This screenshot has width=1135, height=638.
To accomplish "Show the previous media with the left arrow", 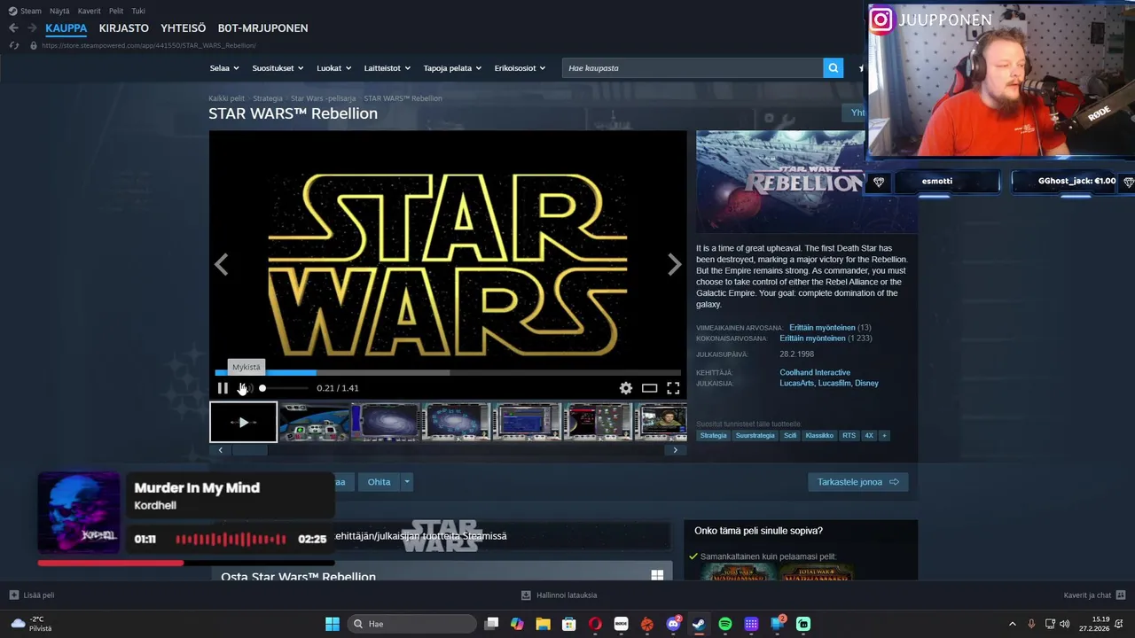I will click(221, 264).
